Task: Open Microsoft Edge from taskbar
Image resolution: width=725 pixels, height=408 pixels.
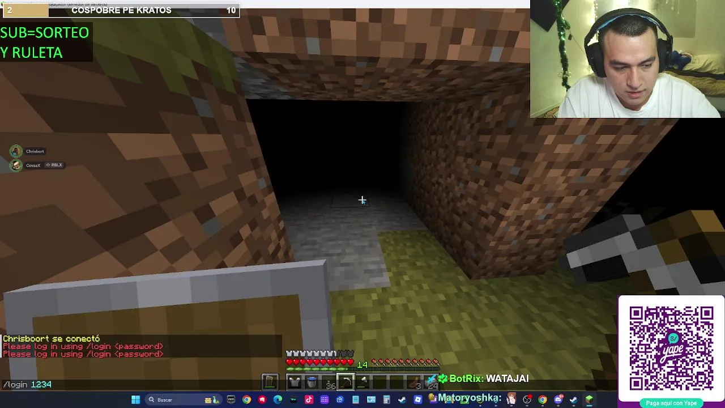Action: click(278, 399)
